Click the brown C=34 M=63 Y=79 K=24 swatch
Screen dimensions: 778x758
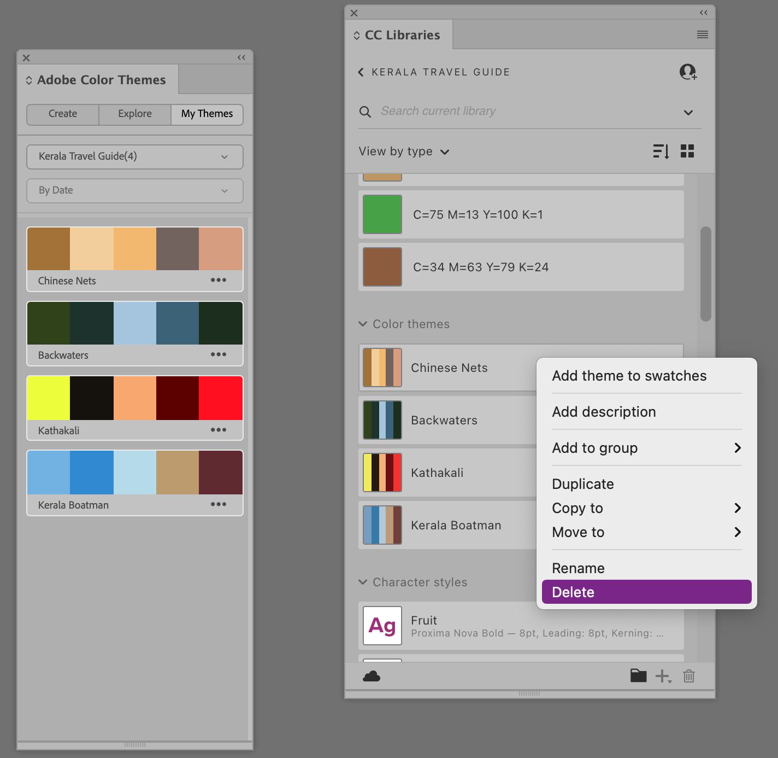(382, 267)
